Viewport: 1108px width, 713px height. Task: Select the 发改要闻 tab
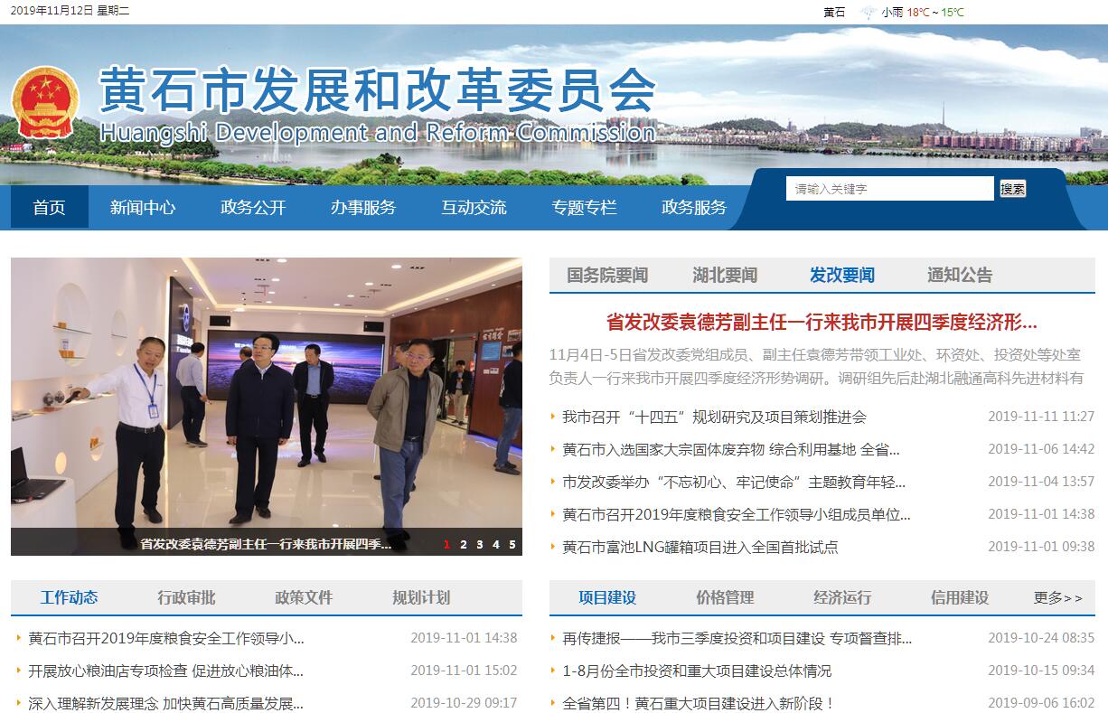pos(842,275)
